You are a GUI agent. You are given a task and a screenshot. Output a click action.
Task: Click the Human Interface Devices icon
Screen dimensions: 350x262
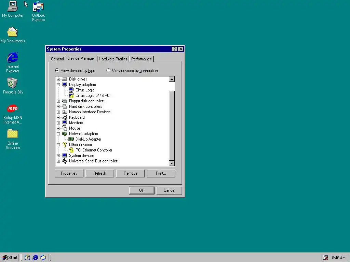[65, 112]
